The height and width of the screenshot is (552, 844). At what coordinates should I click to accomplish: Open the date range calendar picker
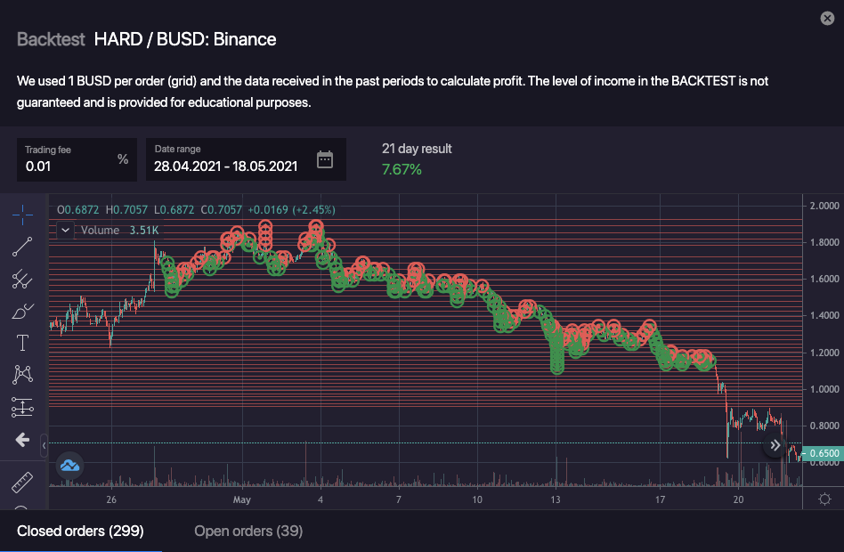(325, 160)
